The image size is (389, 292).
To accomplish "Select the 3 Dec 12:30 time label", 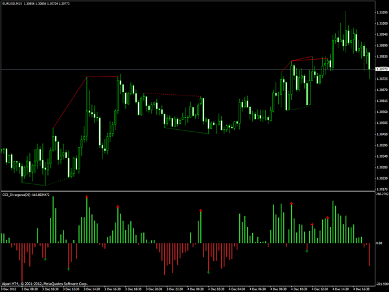I will click(x=71, y=289).
